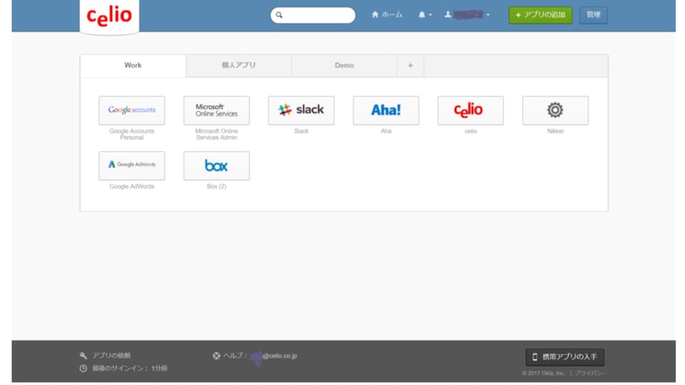Click the 管理 admin button
685x385 pixels.
(x=593, y=15)
